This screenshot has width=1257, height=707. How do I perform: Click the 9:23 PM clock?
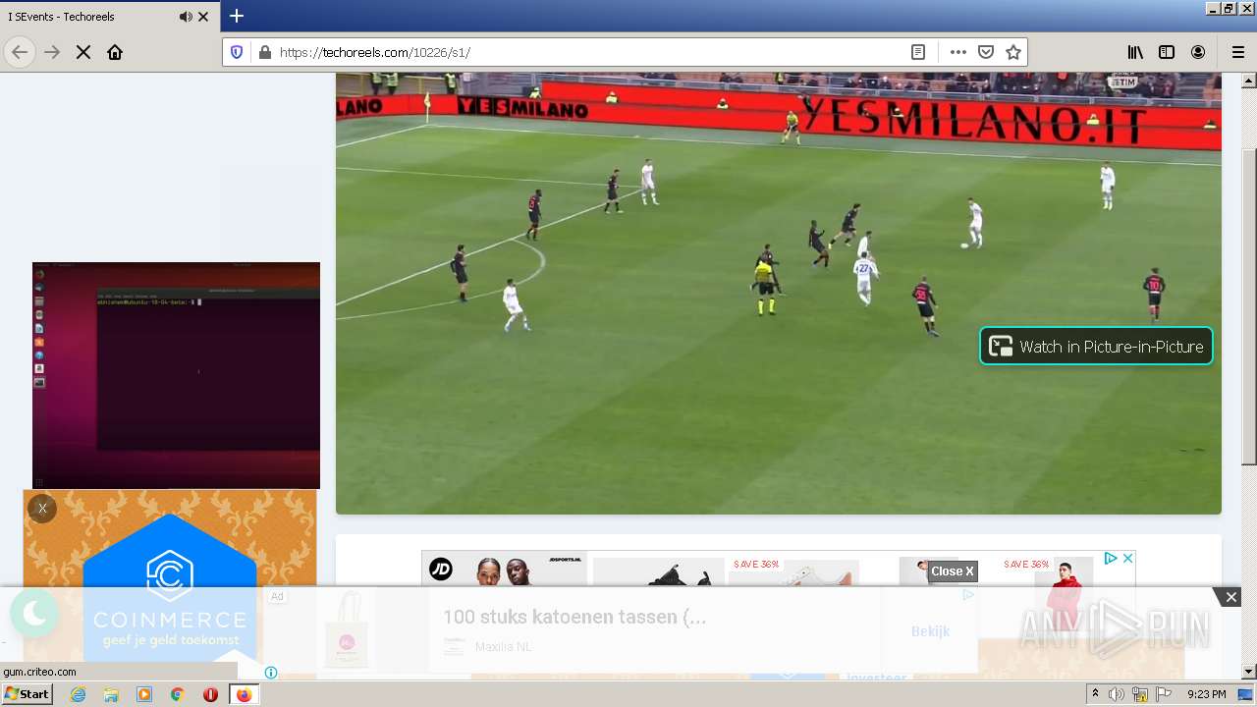[1207, 694]
